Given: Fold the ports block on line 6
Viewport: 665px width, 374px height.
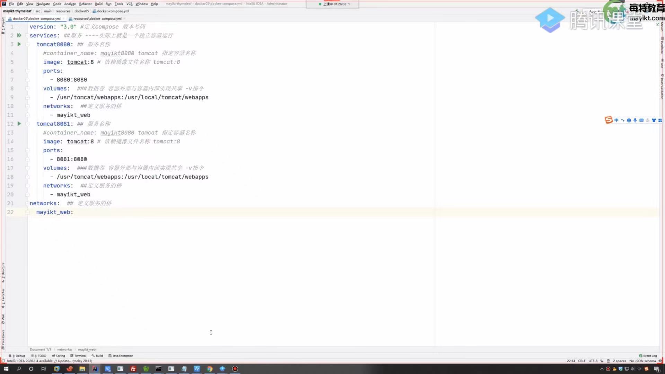Looking at the screenshot, I should (x=27, y=71).
